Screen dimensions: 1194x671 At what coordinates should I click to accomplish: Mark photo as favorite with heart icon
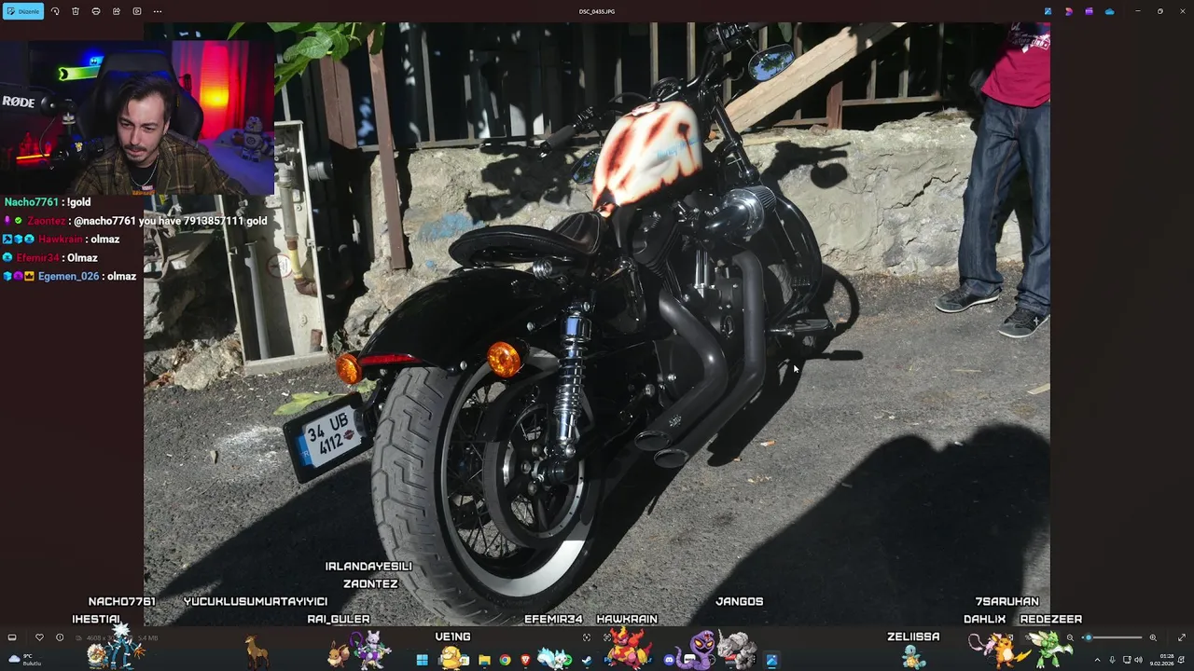39,637
